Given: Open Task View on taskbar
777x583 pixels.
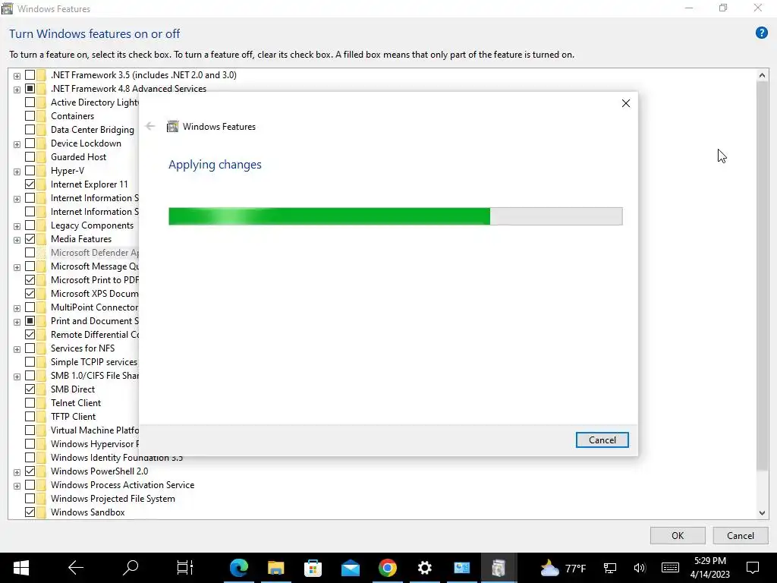Looking at the screenshot, I should coord(185,568).
